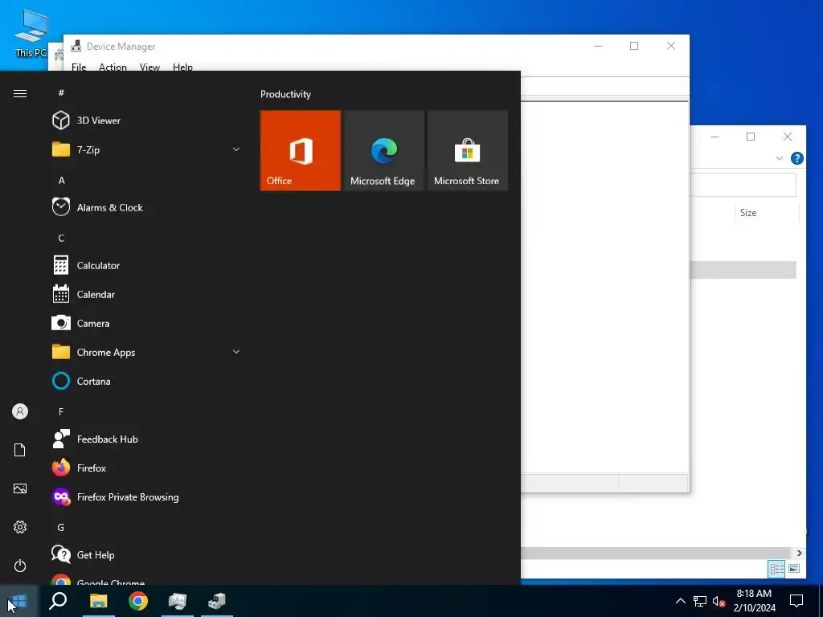Open taskbar Search magnifier
823x617 pixels.
[58, 601]
